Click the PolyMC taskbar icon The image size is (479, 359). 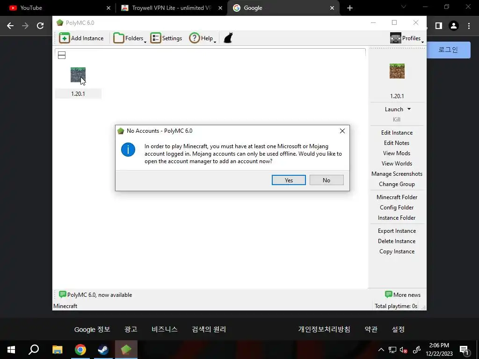click(x=126, y=350)
